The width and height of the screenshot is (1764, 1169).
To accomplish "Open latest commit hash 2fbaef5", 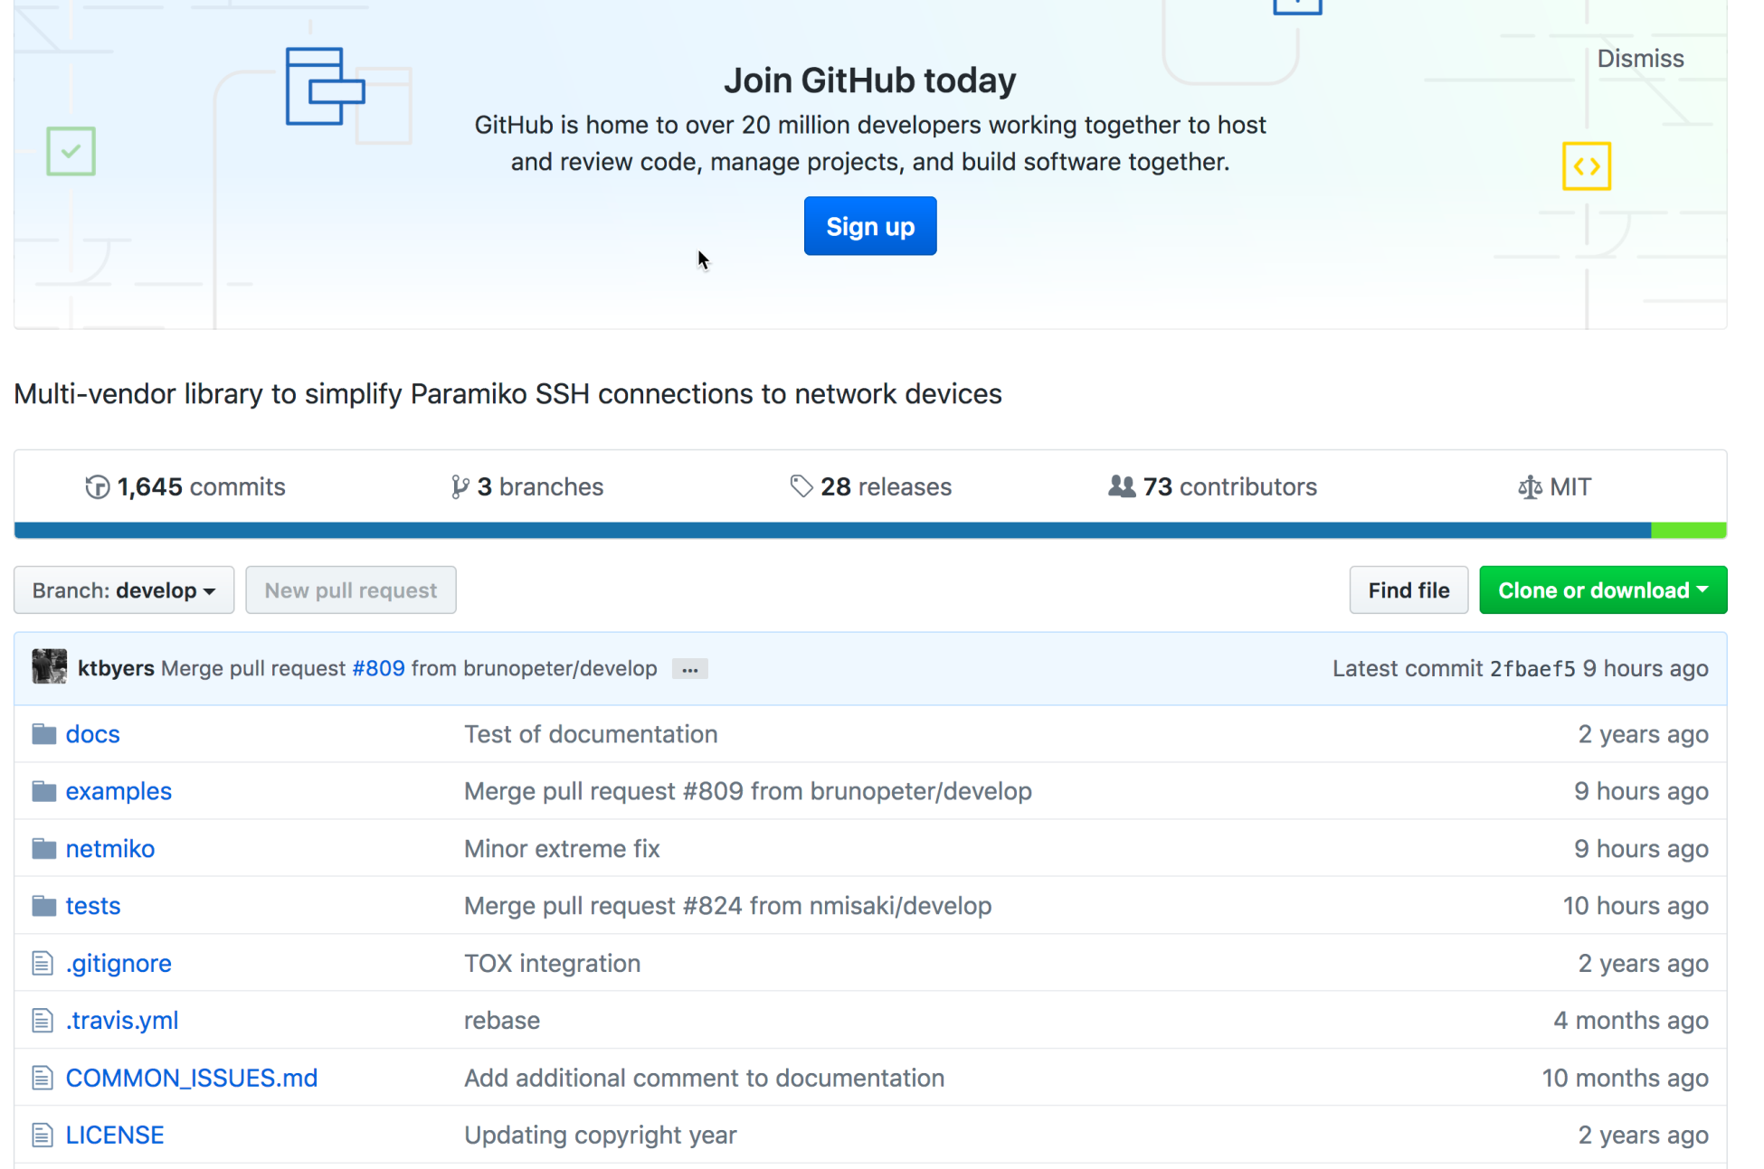I will coord(1532,669).
